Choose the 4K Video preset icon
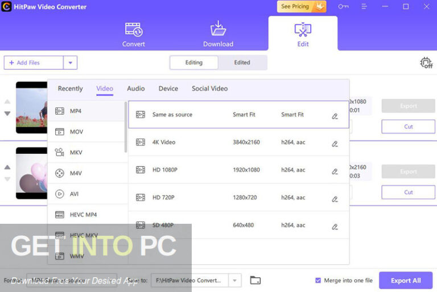The image size is (437, 292). 141,142
